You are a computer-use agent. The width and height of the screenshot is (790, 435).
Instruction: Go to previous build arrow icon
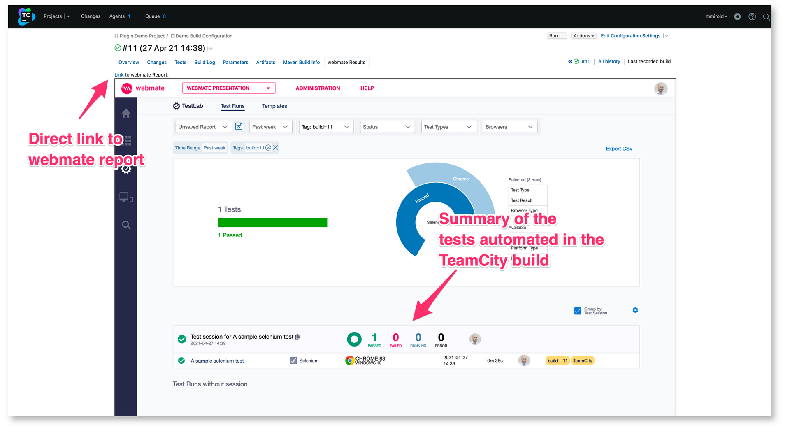(570, 61)
